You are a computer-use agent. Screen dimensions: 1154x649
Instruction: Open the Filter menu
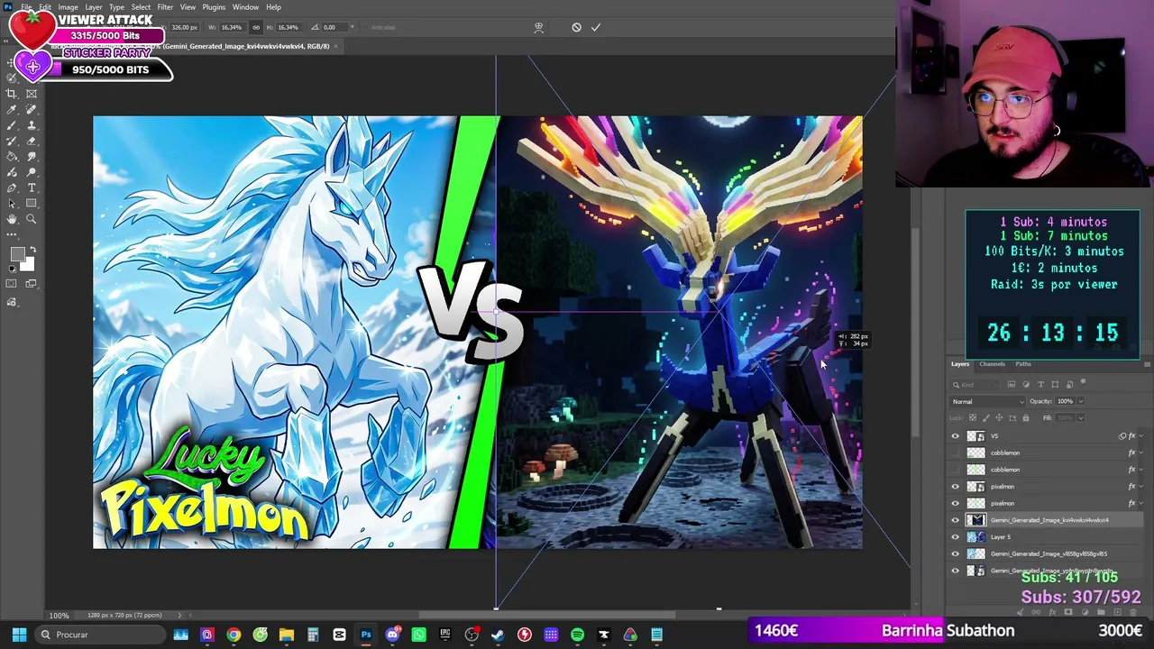(165, 7)
